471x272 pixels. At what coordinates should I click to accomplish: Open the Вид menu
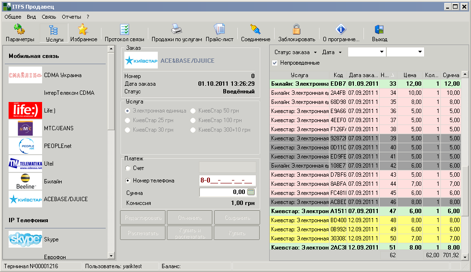31,17
